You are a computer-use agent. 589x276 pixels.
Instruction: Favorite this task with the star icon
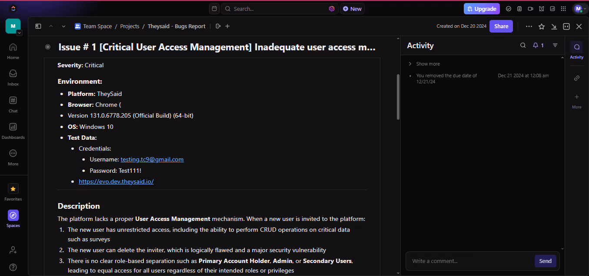click(x=542, y=26)
